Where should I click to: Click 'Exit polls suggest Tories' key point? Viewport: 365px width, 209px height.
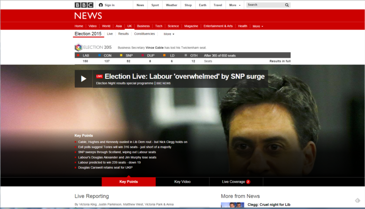(125, 147)
